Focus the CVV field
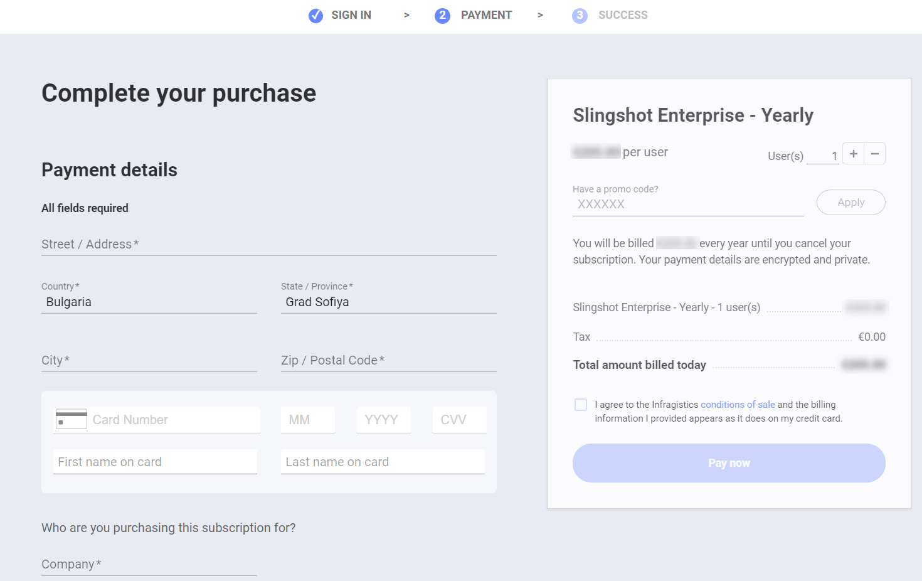This screenshot has height=581, width=922. tap(459, 420)
